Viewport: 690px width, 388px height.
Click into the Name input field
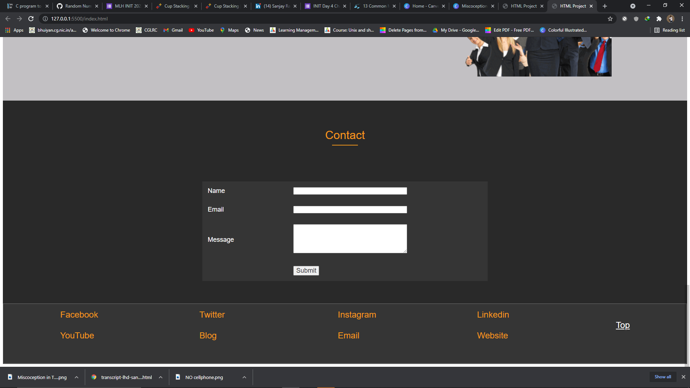[350, 191]
